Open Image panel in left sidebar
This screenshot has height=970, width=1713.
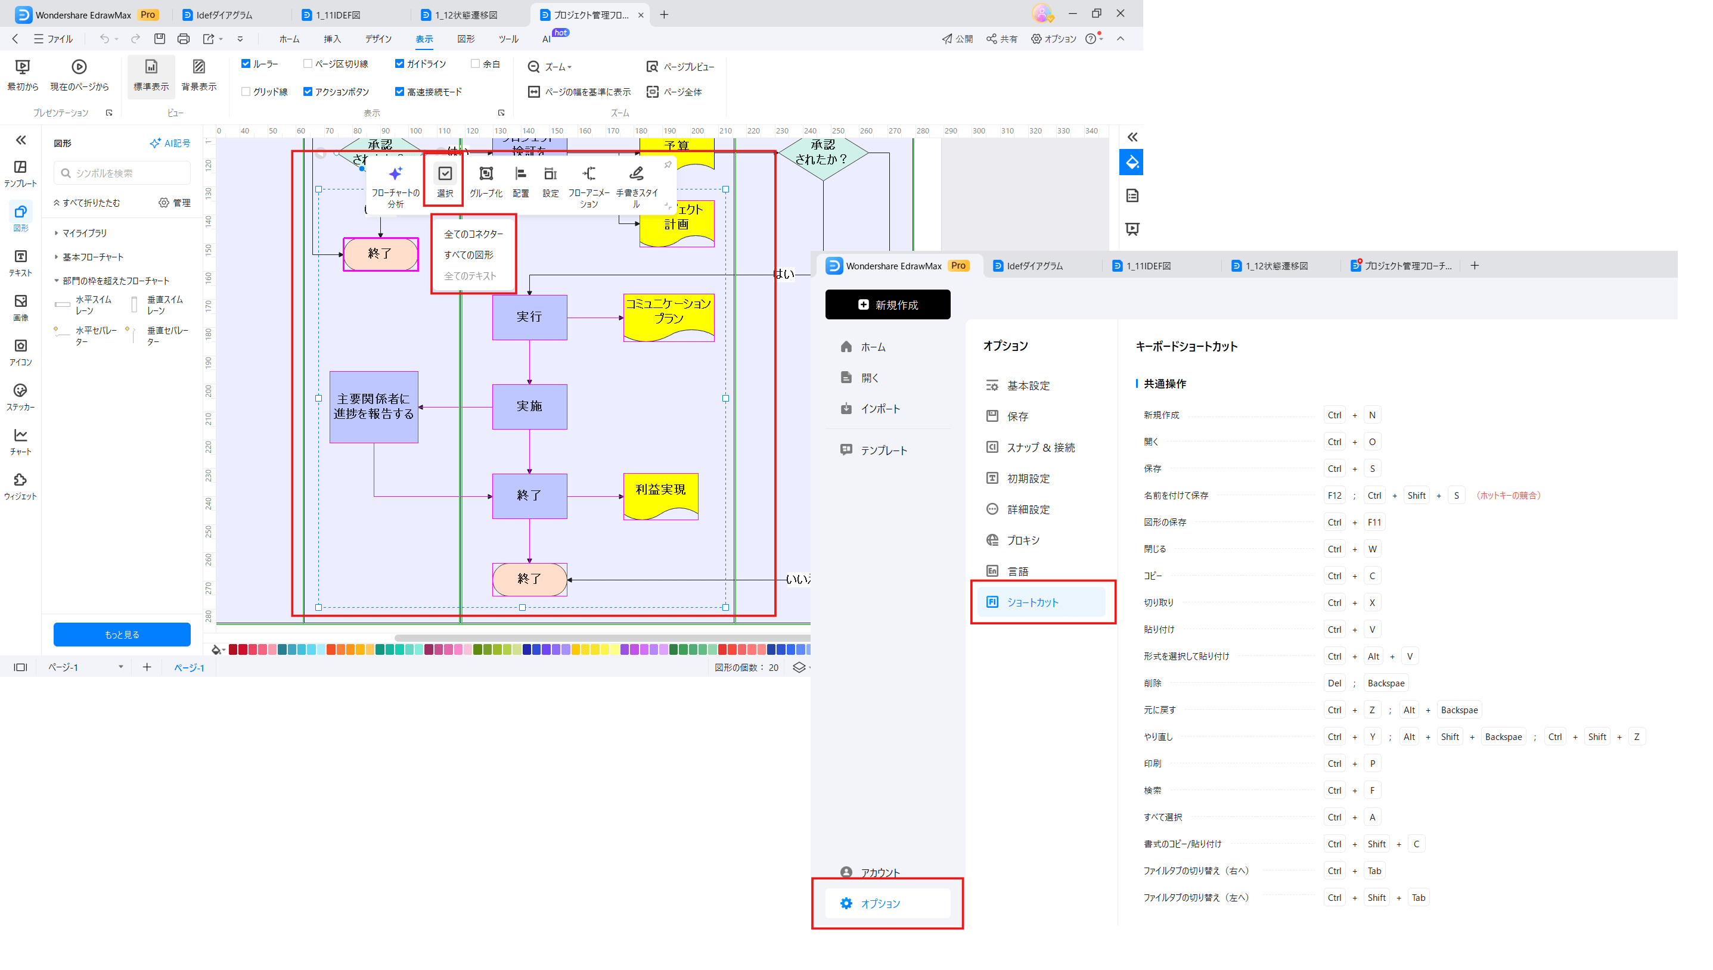tap(21, 308)
